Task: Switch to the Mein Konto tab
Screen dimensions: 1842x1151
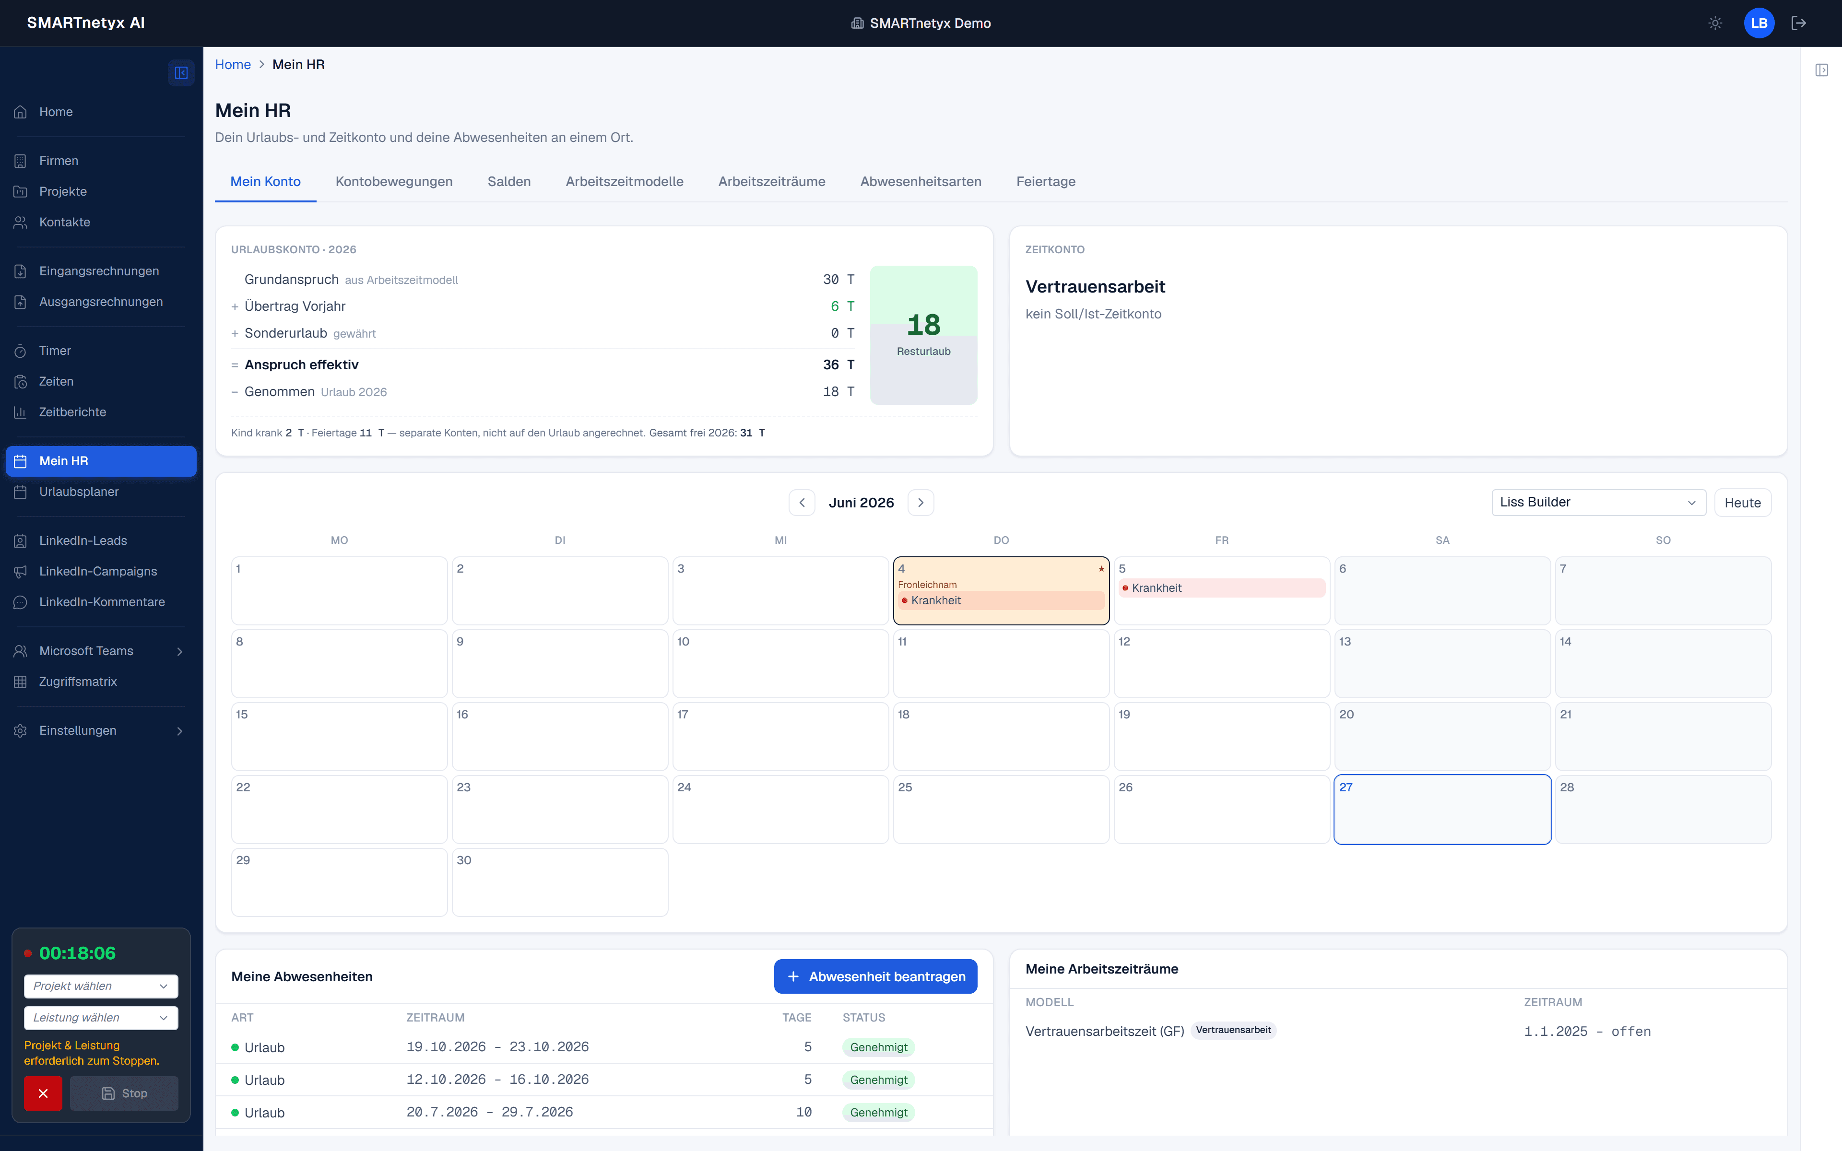Action: click(x=266, y=182)
